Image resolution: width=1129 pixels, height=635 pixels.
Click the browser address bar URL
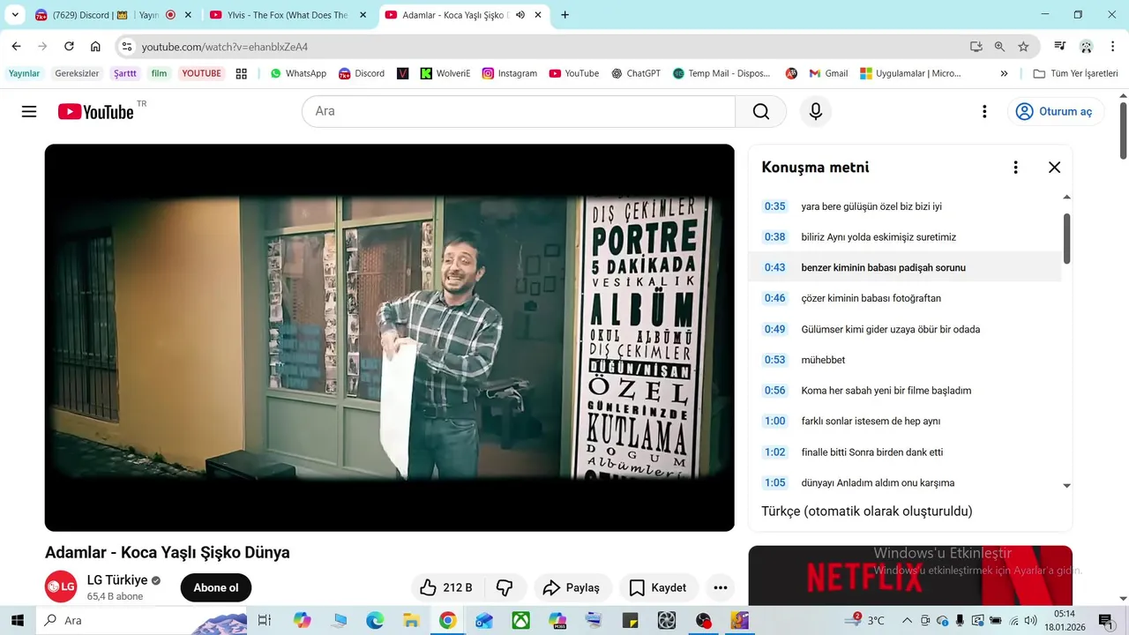225,47
